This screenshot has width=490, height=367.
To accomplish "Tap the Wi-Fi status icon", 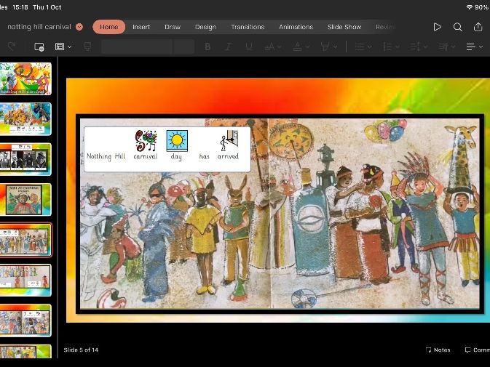I will [469, 7].
